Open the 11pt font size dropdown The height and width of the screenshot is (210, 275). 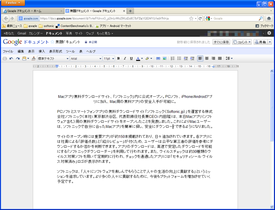tap(109, 58)
